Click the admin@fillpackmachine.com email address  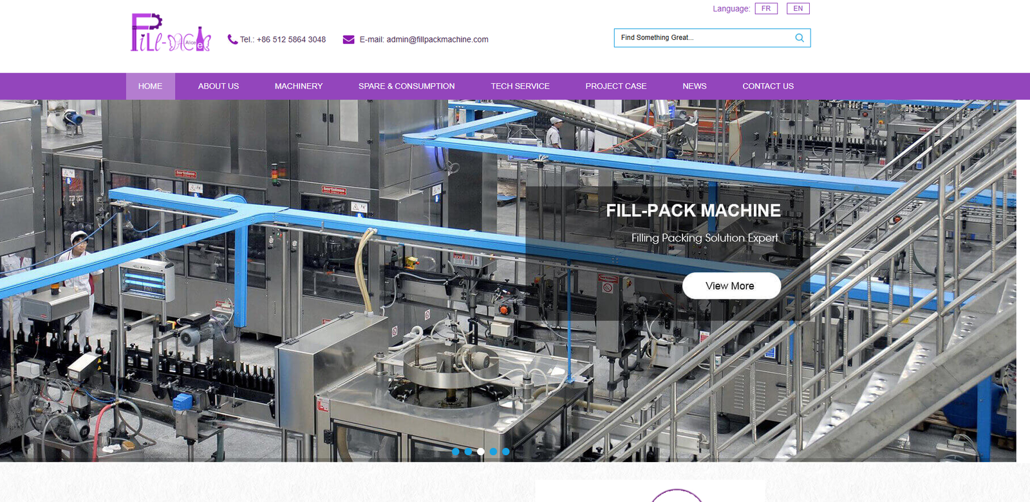[x=437, y=40]
